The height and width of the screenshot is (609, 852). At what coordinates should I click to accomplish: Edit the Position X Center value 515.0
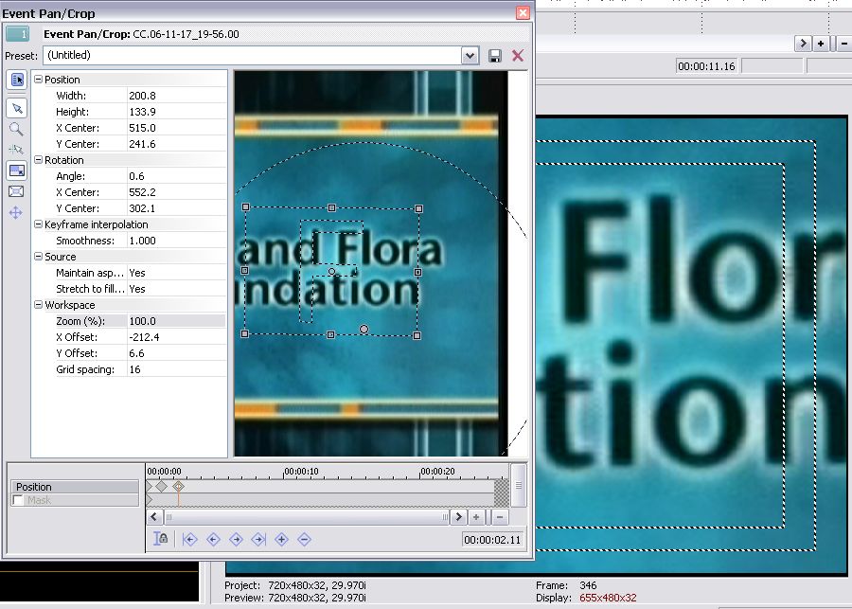click(x=177, y=128)
